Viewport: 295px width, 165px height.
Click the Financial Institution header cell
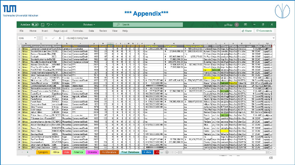(41, 46)
